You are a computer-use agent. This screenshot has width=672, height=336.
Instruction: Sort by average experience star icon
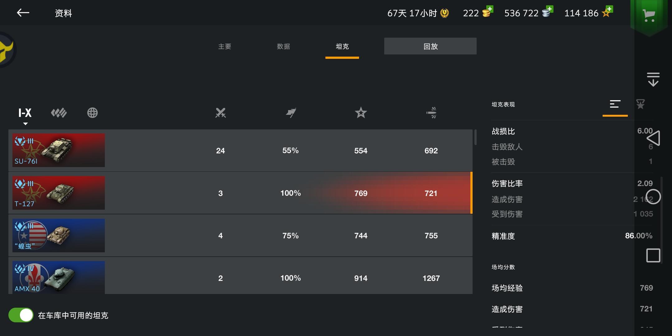tap(361, 113)
